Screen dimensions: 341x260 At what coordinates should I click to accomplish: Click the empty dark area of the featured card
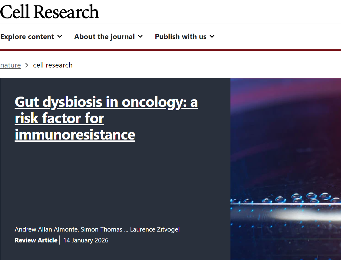(115, 182)
